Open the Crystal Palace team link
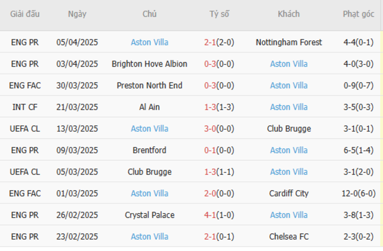Image resolution: width=383 pixels, height=251 pixels. click(x=149, y=215)
